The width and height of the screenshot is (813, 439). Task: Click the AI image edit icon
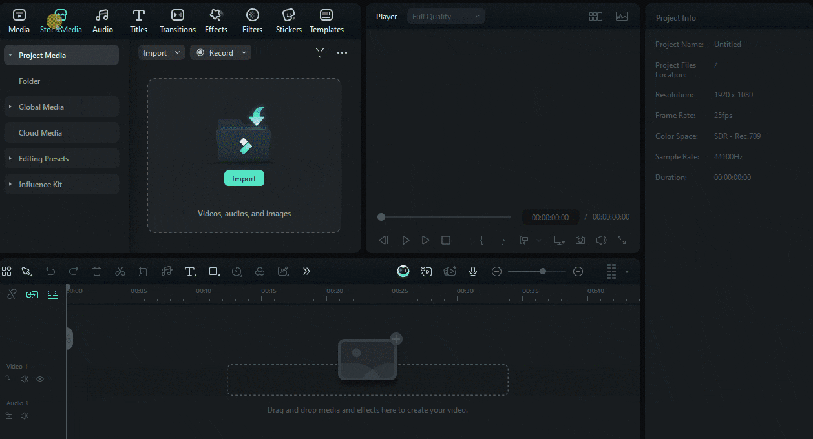[x=283, y=272]
